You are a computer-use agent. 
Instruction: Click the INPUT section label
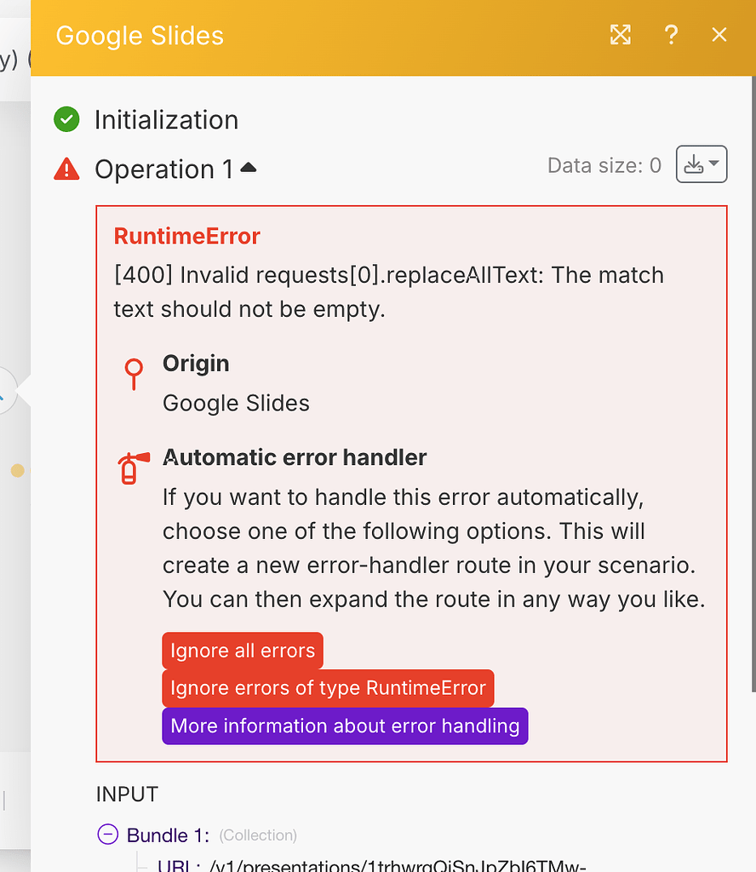[126, 794]
